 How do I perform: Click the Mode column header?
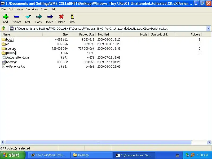135,34
